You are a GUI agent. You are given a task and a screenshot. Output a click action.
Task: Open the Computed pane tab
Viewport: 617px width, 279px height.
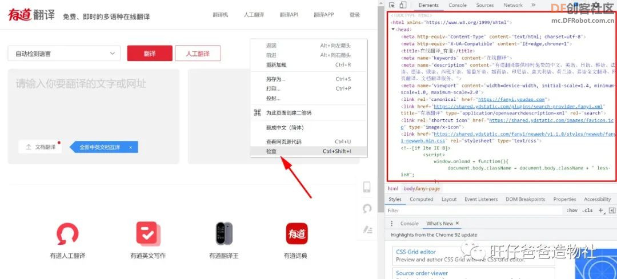click(421, 199)
